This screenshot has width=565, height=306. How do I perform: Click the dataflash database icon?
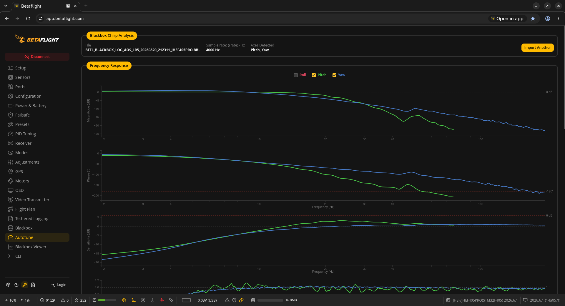click(x=253, y=300)
